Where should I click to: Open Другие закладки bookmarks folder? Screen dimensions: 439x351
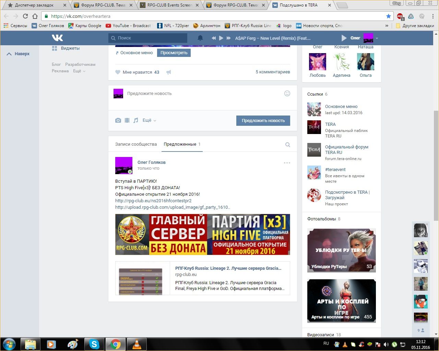[415, 26]
